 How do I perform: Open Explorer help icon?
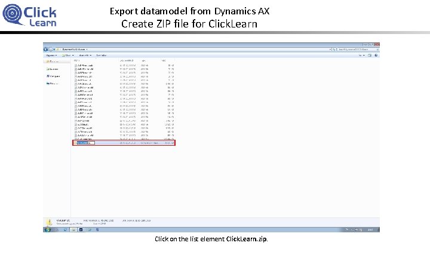(376, 56)
